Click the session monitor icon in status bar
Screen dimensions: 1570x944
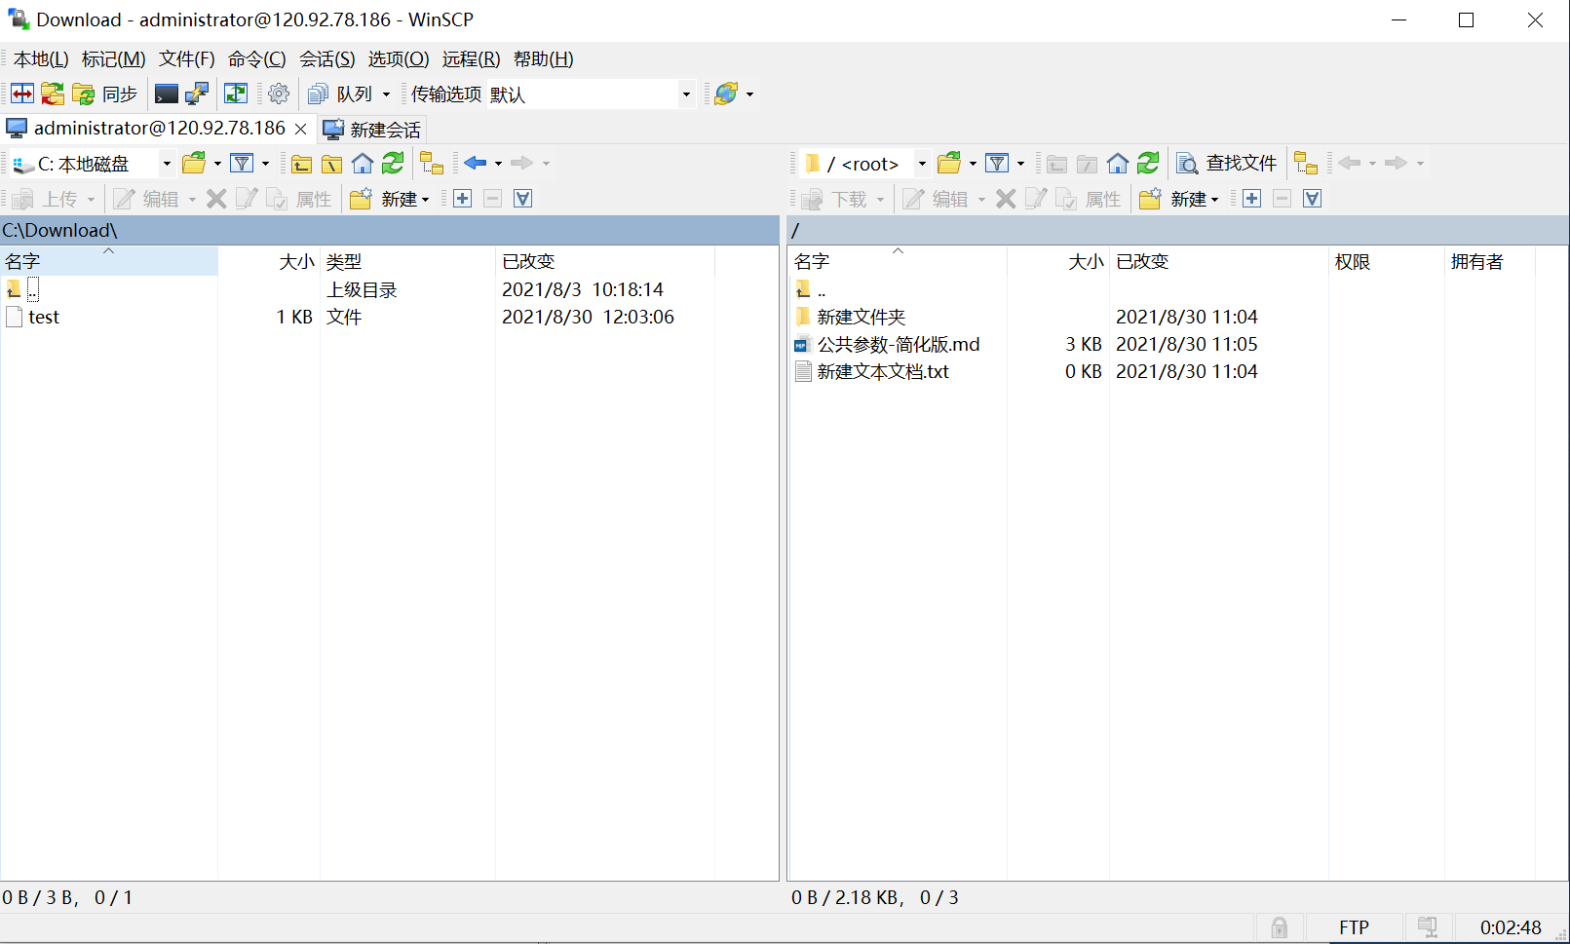1428,927
